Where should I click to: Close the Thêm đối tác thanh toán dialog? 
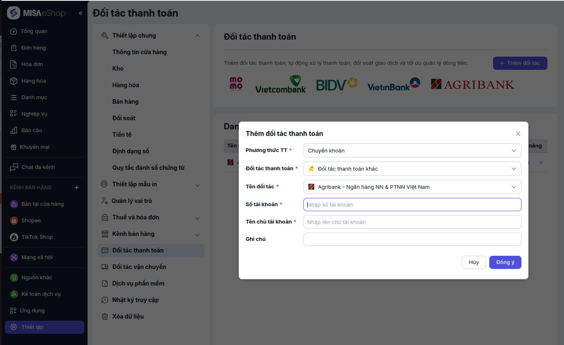[x=518, y=134]
